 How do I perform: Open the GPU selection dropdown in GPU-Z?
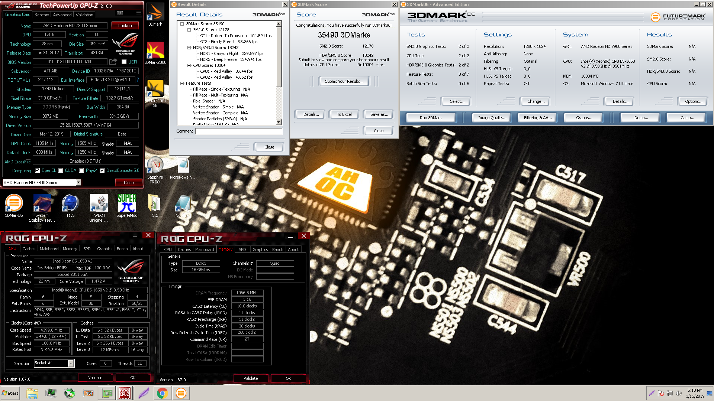coord(78,182)
